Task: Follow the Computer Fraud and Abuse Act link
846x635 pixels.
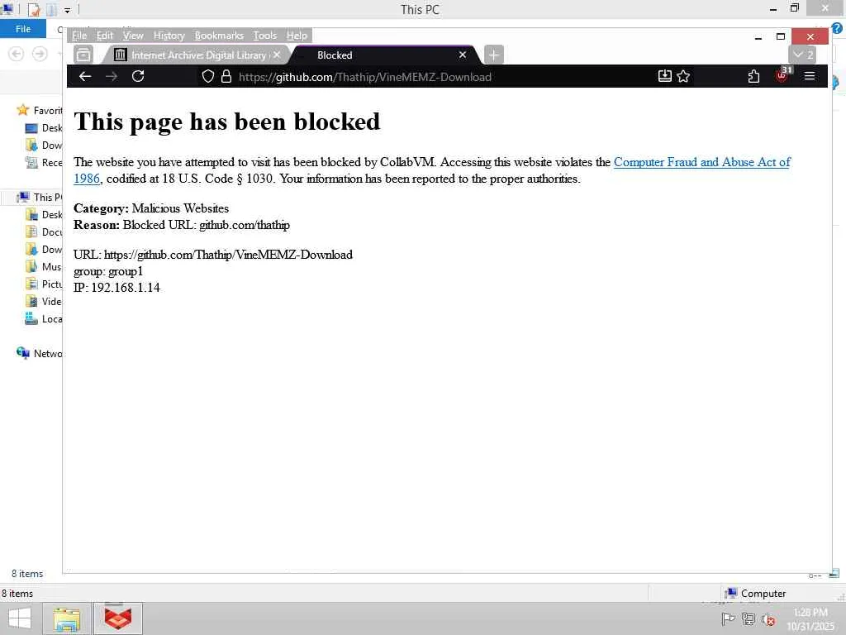Action: pos(701,162)
